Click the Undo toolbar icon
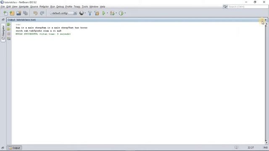269x151 pixels. click(35, 13)
